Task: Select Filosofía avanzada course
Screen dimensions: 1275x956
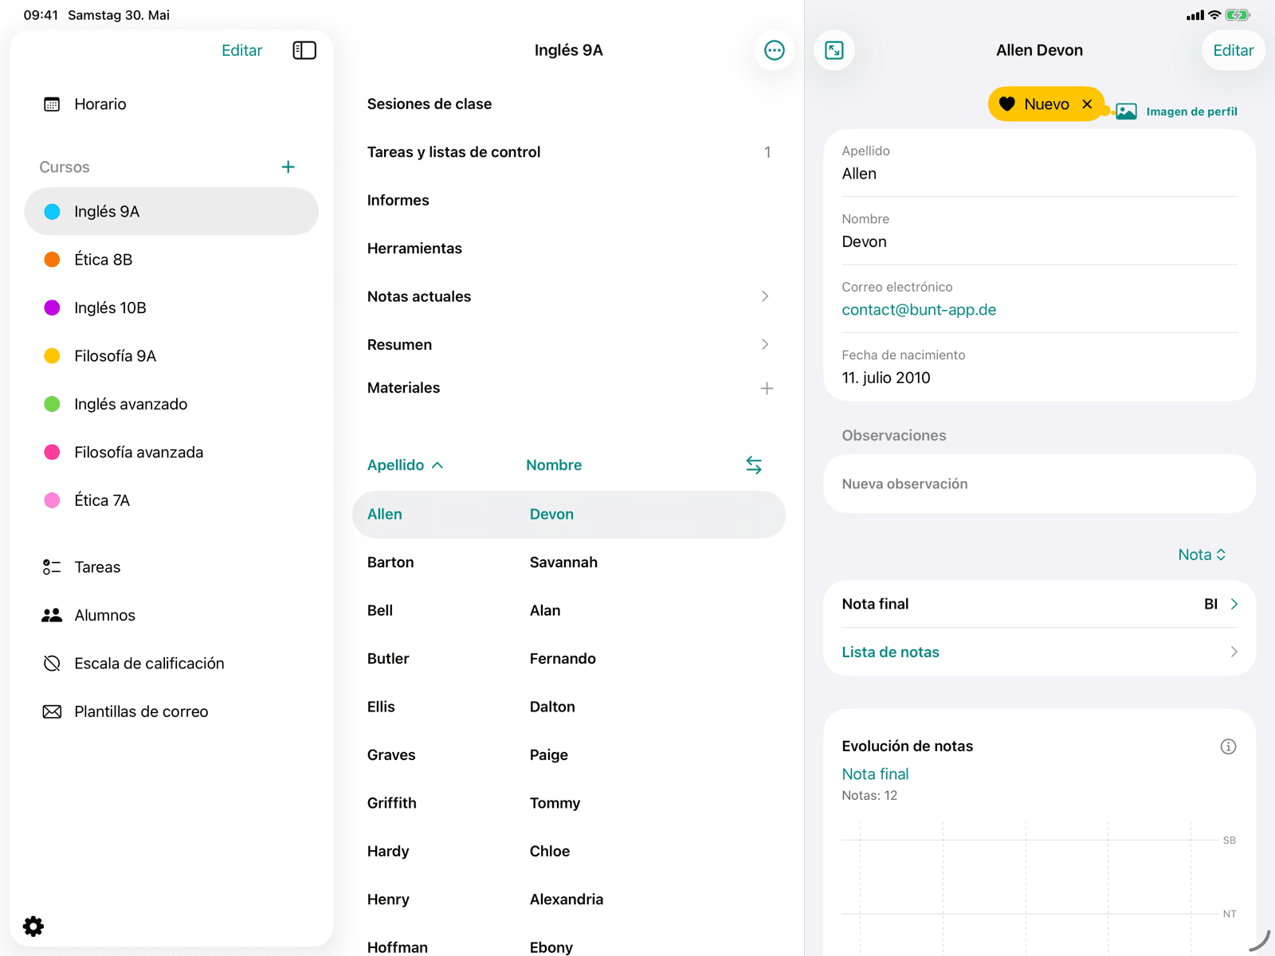Action: pos(171,453)
